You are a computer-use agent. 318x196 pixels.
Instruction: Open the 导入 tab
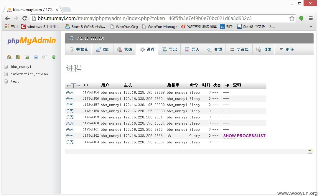(192, 49)
